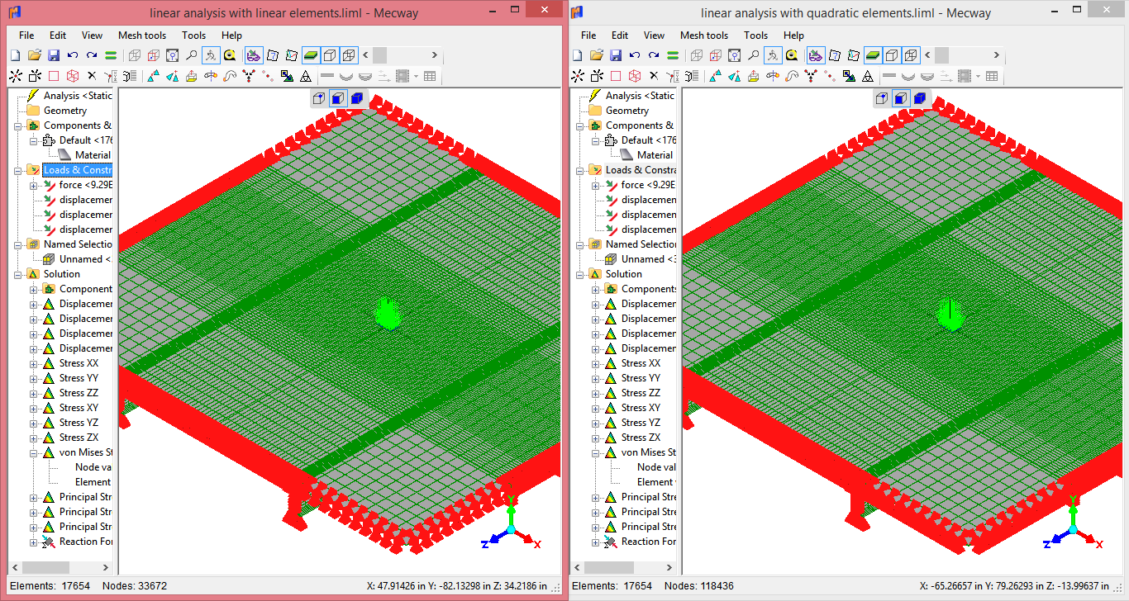Click red wireframe cube icon, linear window second row
Image resolution: width=1129 pixels, height=601 pixels.
click(72, 76)
